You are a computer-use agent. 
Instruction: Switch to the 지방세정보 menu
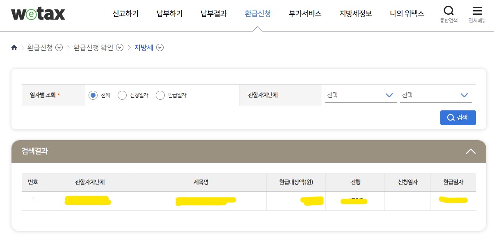pyautogui.click(x=355, y=13)
